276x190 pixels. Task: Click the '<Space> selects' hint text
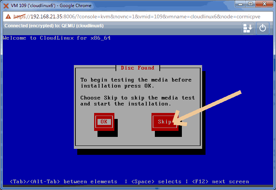pos(156,181)
